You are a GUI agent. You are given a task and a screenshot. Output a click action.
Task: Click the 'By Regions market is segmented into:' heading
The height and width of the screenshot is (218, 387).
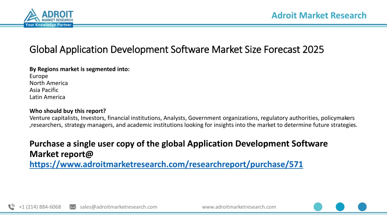[79, 69]
